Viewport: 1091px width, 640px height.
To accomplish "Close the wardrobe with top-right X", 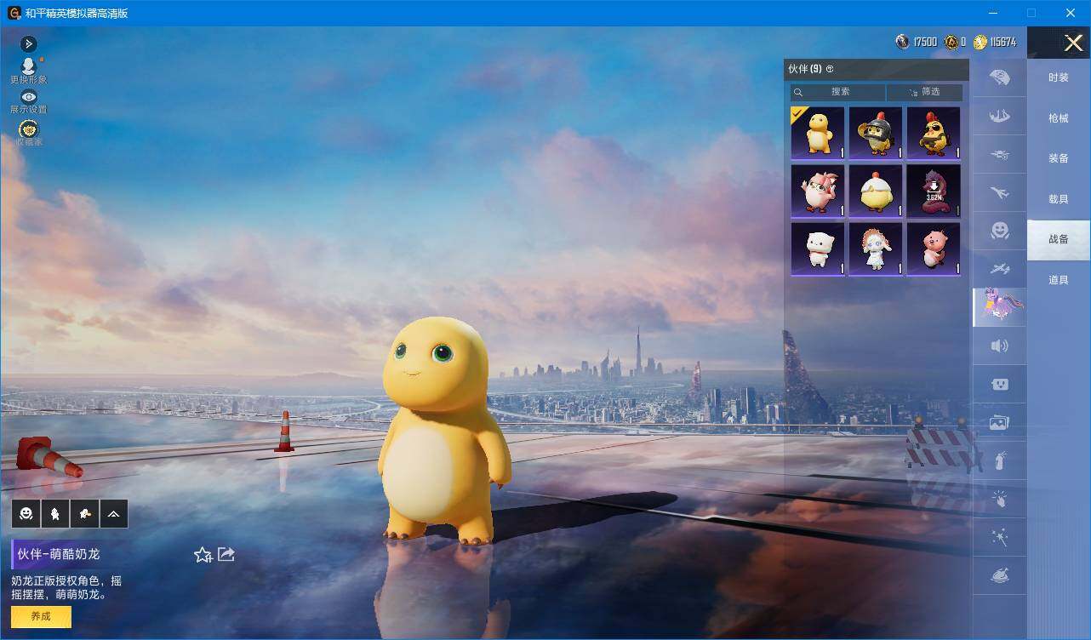I will point(1073,43).
